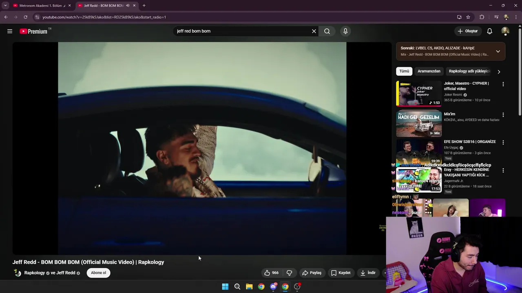This screenshot has width=522, height=293.
Task: Download the video with İndir
Action: coord(368,273)
